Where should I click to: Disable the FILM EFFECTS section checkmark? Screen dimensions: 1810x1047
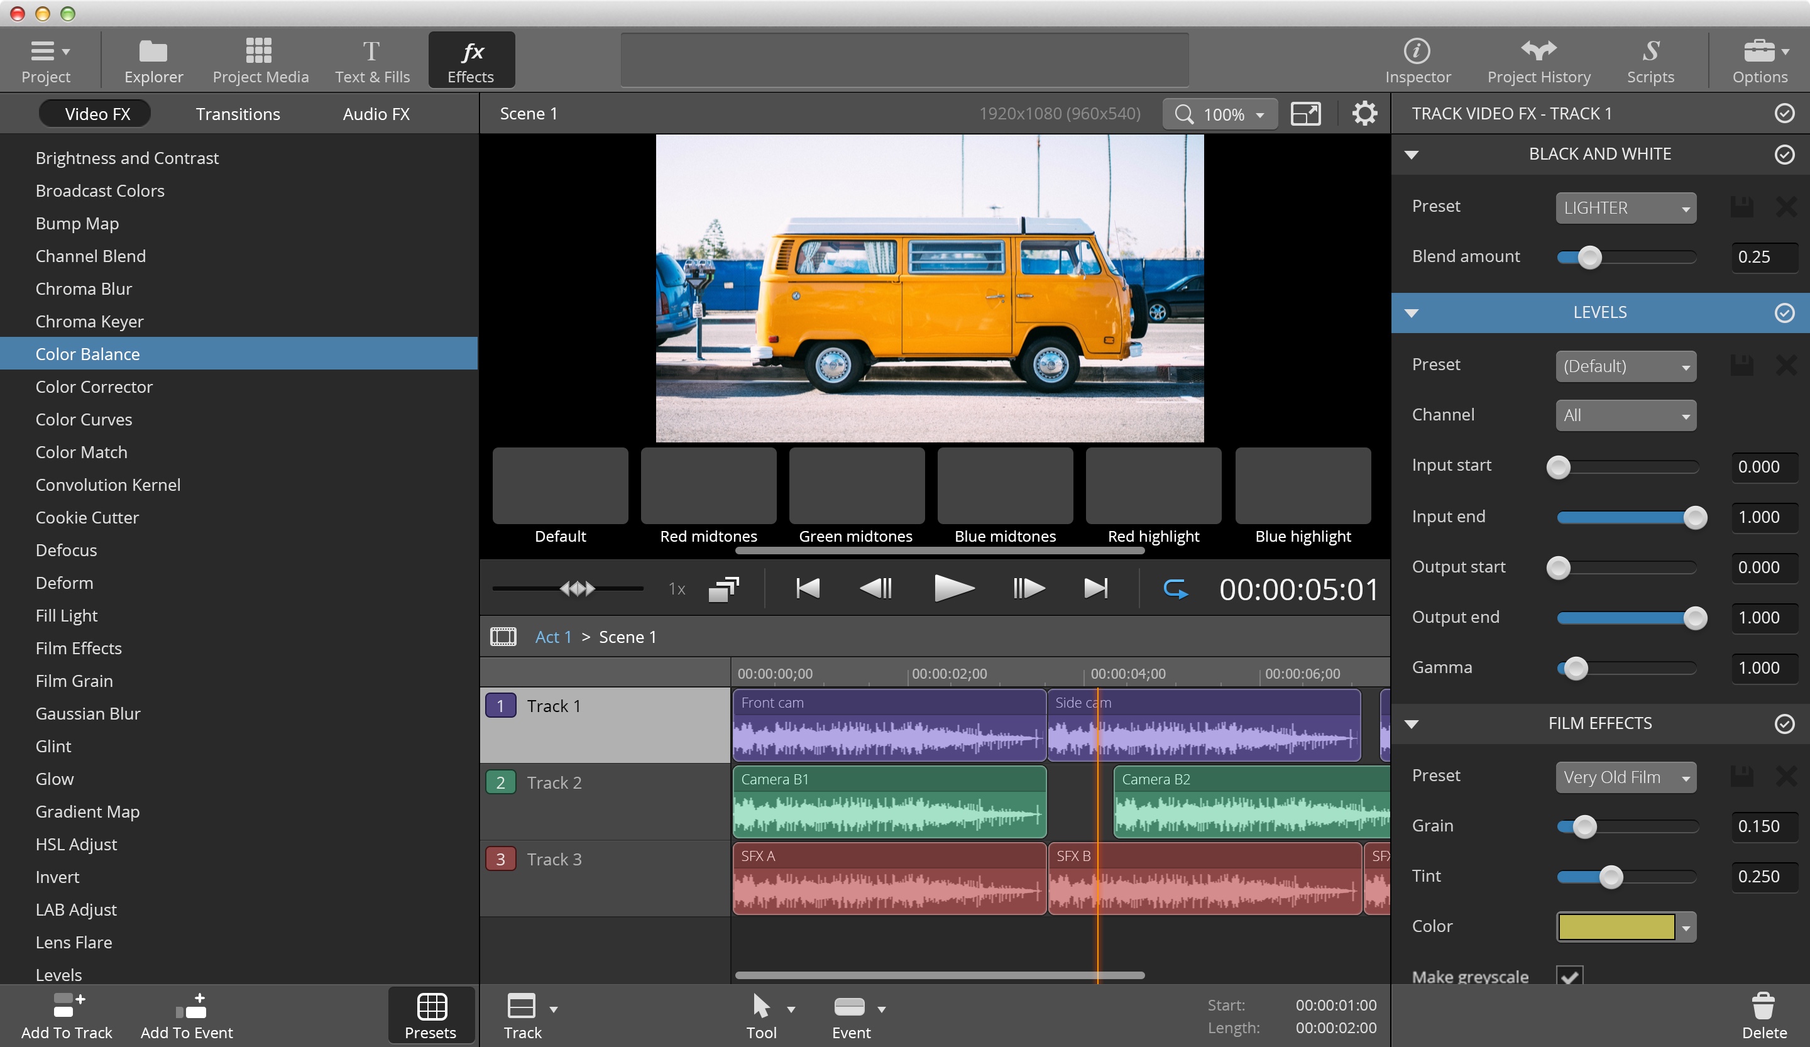point(1784,724)
